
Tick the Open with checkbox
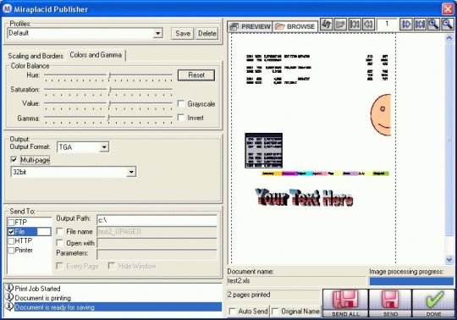coord(59,243)
